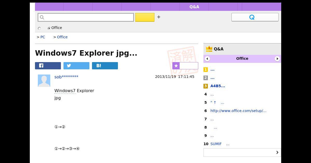This screenshot has width=311, height=163.
Task: Click the second purple navigation tab
Action: pyautogui.click(x=78, y=7)
